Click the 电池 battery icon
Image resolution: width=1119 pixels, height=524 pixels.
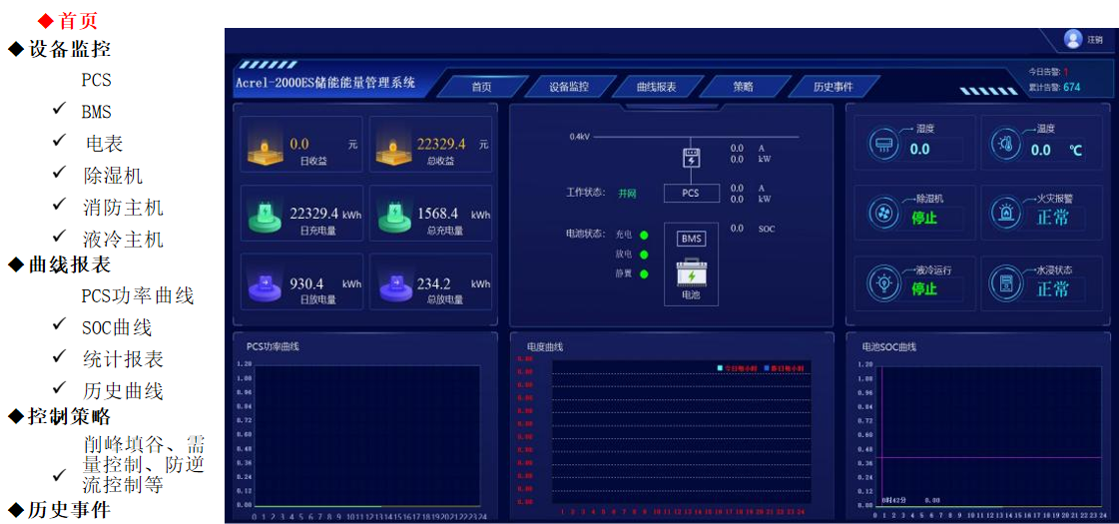pos(690,271)
